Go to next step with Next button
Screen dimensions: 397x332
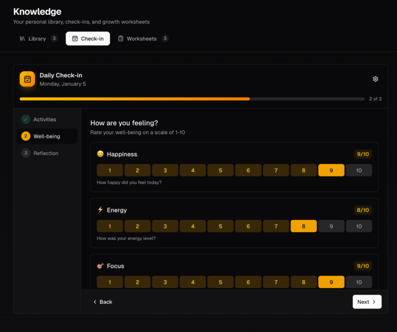(367, 302)
